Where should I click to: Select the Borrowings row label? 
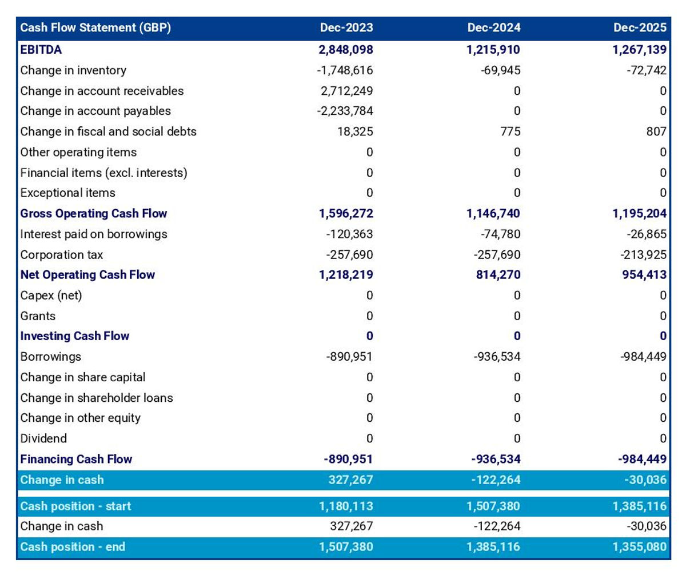[51, 357]
